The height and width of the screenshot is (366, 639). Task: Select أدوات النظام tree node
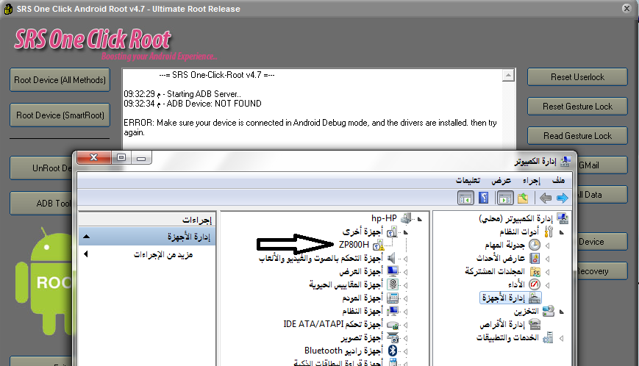[x=519, y=232]
